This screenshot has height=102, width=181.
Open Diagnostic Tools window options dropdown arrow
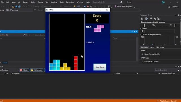tap(176, 15)
